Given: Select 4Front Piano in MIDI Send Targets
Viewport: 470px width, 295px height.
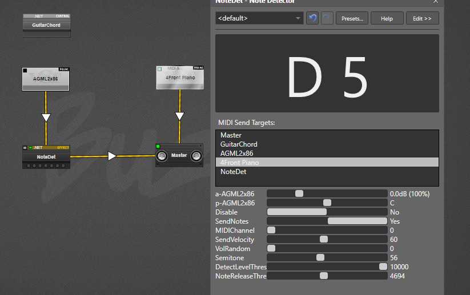Looking at the screenshot, I should tap(239, 163).
